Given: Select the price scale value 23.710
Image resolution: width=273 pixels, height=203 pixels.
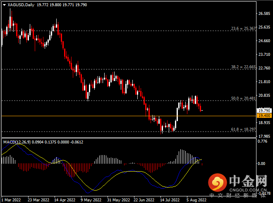Looking at the screenshot, I should (x=264, y=55).
